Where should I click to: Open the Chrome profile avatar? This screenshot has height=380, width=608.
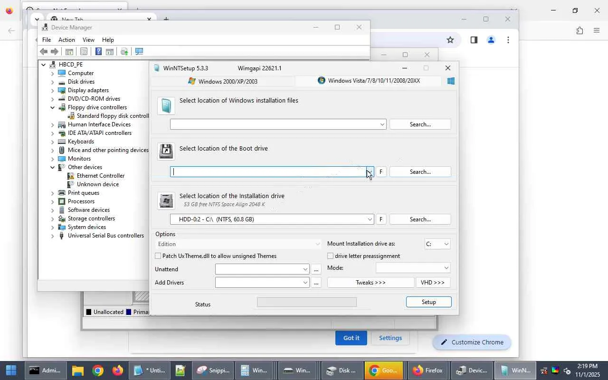point(491,40)
